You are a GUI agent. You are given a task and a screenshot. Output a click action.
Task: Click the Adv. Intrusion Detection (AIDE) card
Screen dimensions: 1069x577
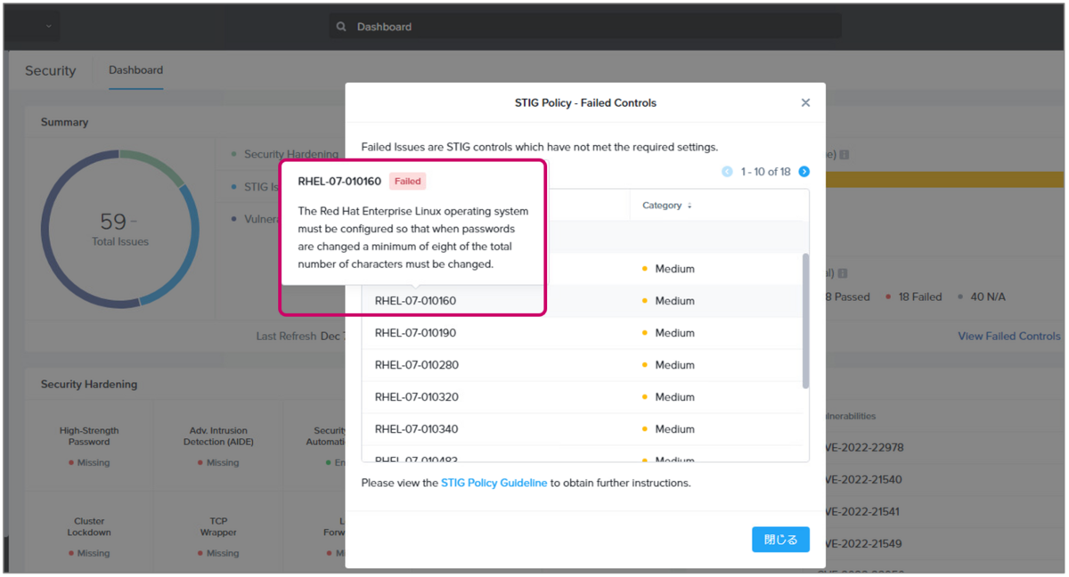(x=218, y=446)
